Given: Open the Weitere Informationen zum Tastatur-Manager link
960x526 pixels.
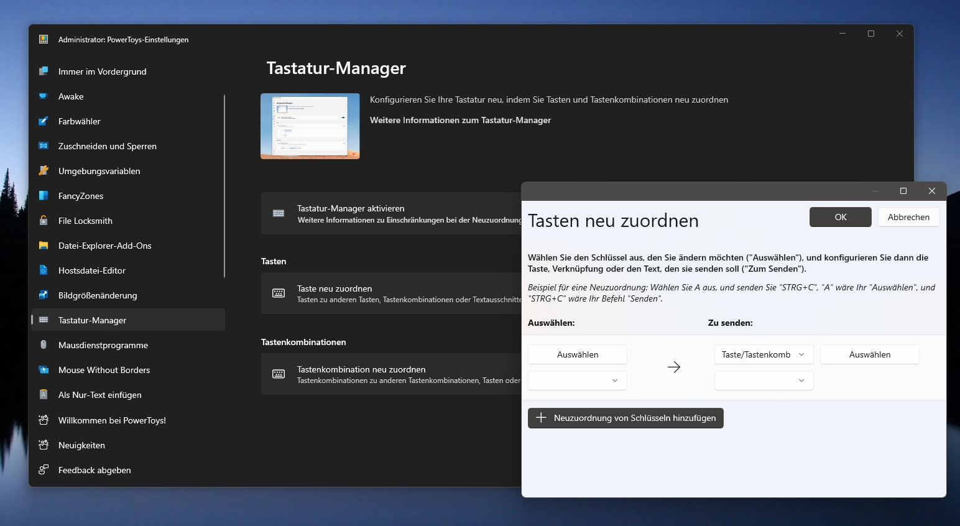Looking at the screenshot, I should tap(460, 120).
